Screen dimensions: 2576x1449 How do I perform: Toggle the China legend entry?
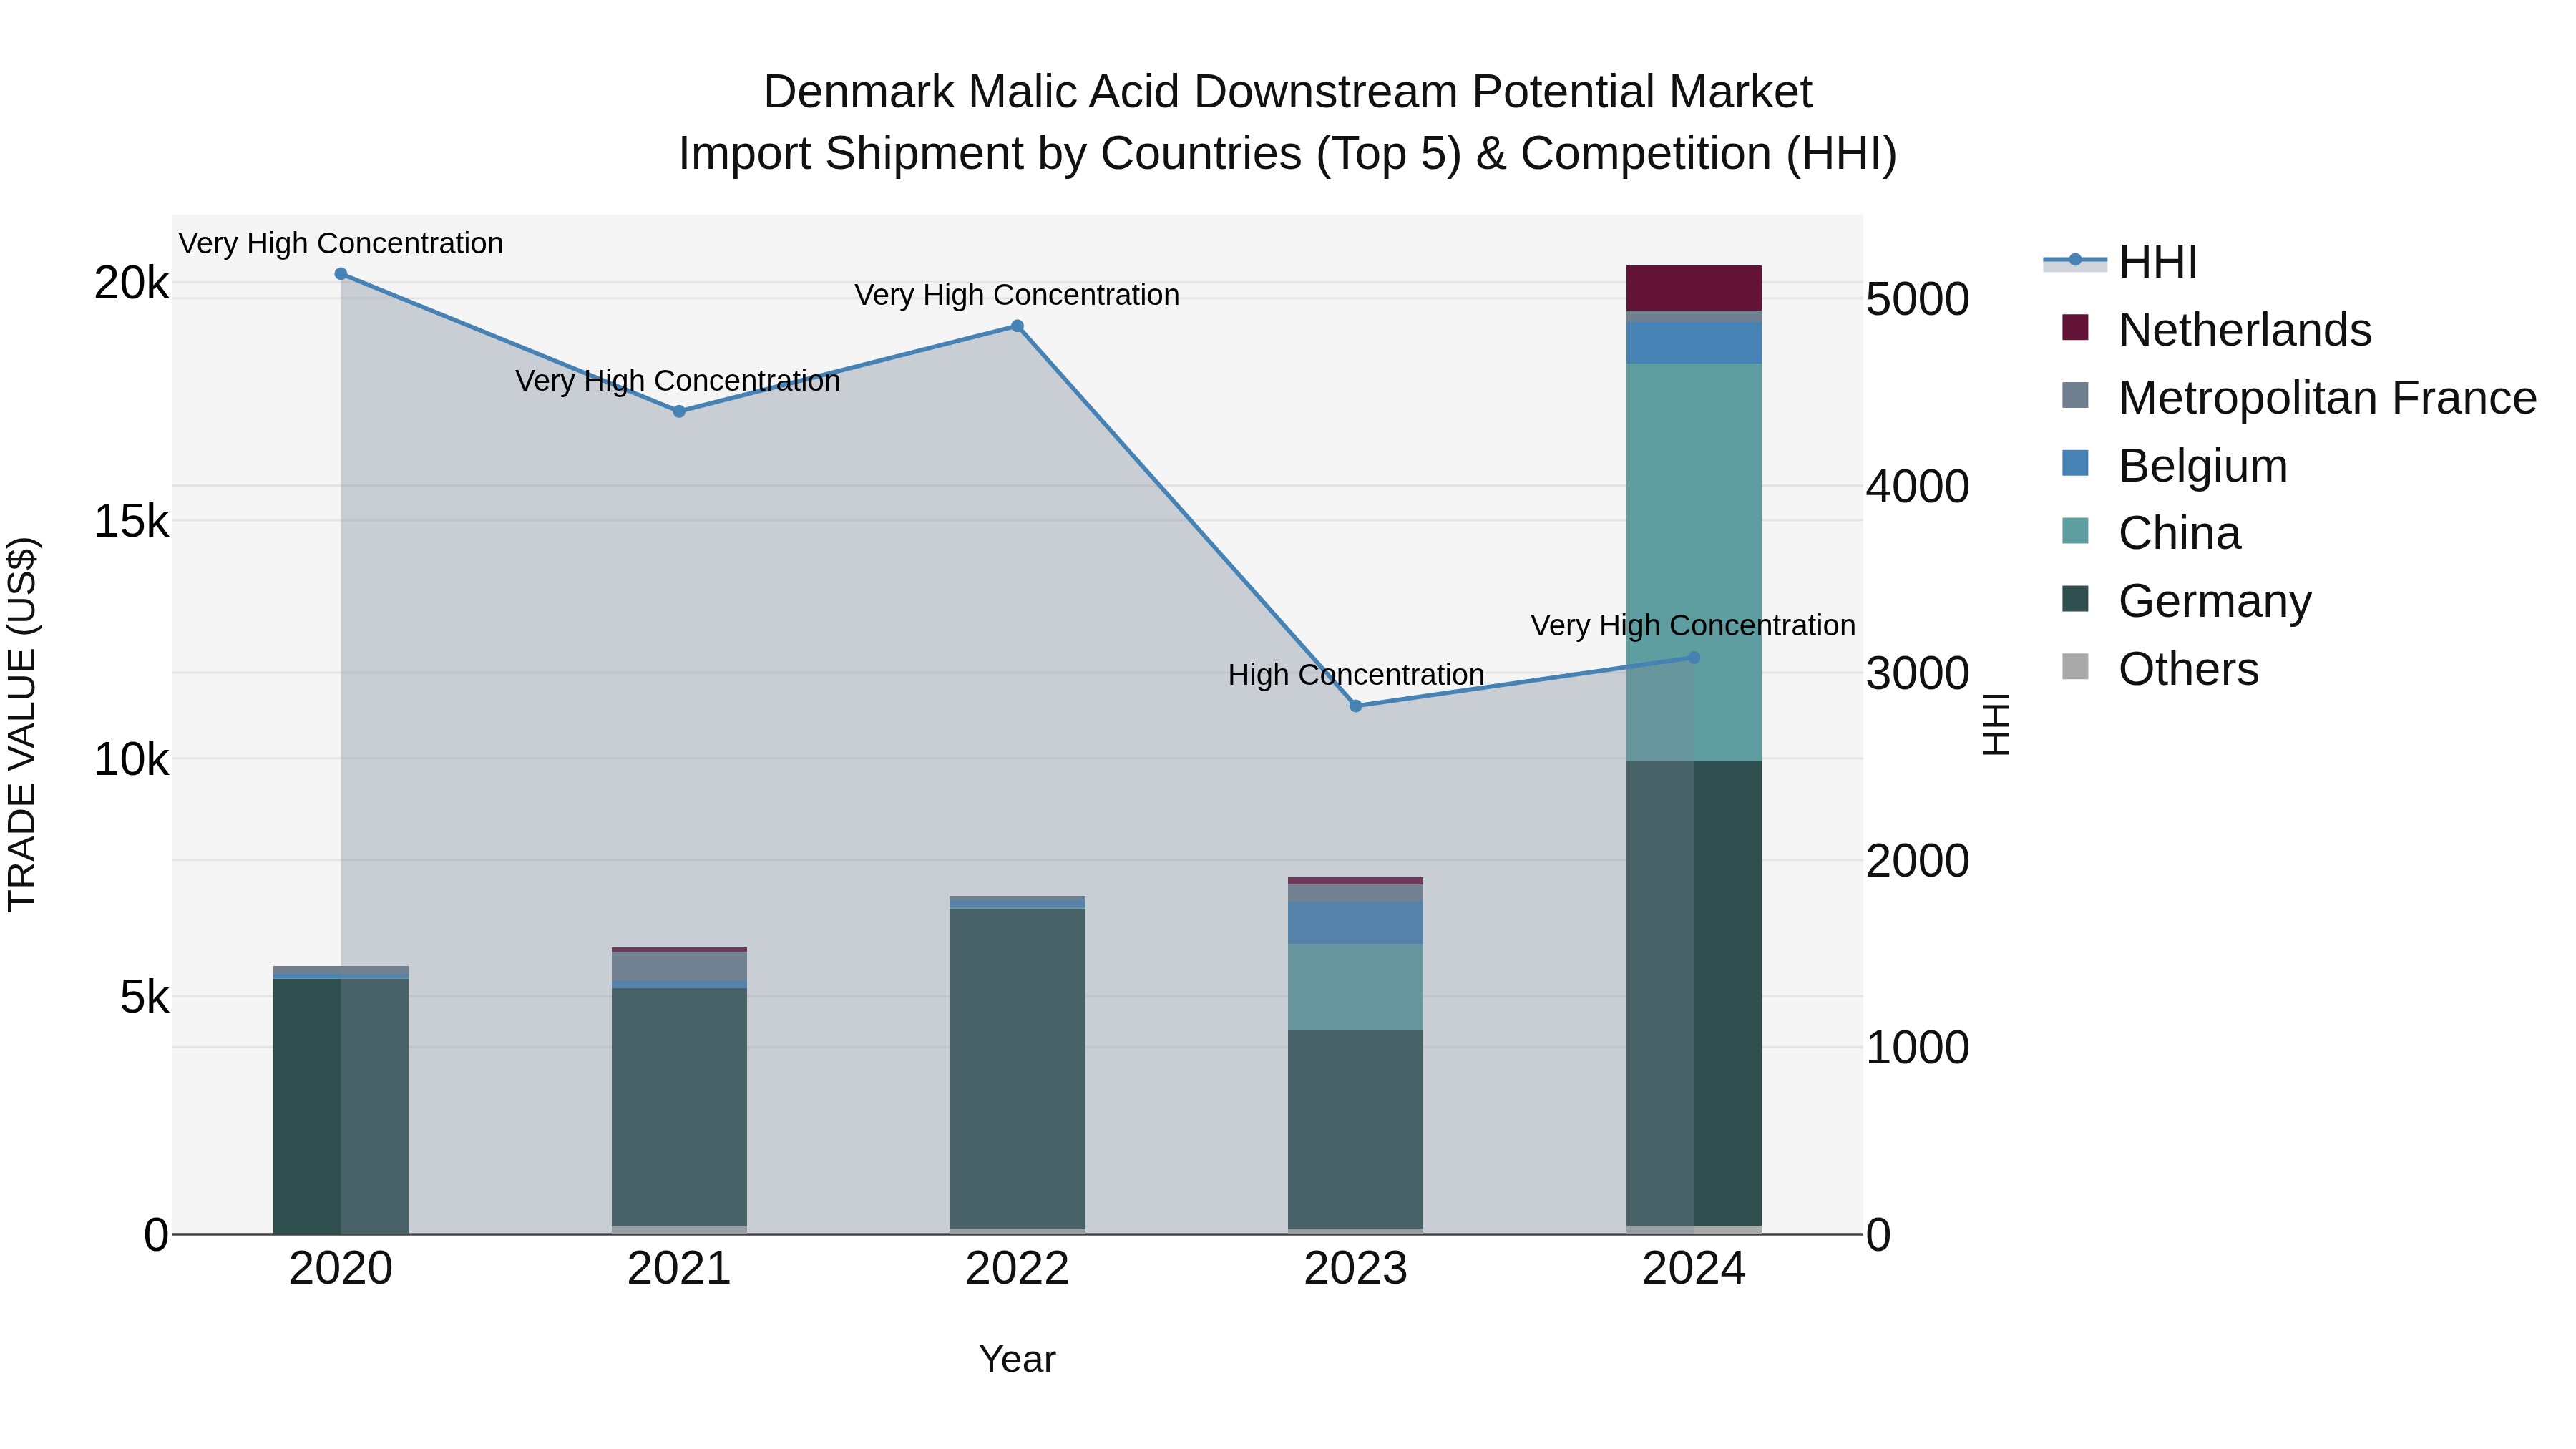2151,533
